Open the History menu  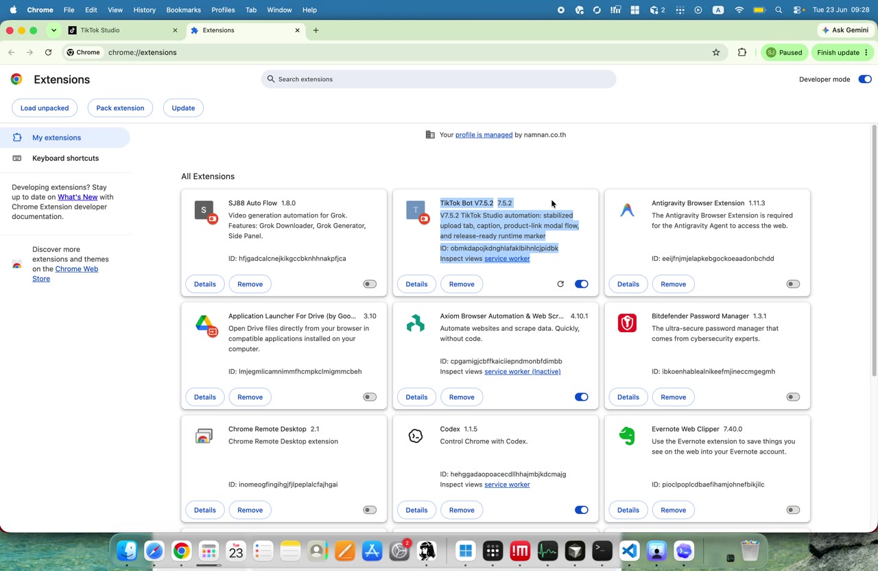[x=144, y=10]
